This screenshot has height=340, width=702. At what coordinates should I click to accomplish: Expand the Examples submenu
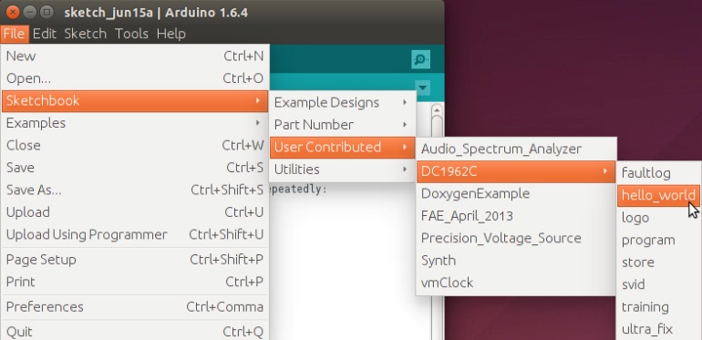click(135, 123)
